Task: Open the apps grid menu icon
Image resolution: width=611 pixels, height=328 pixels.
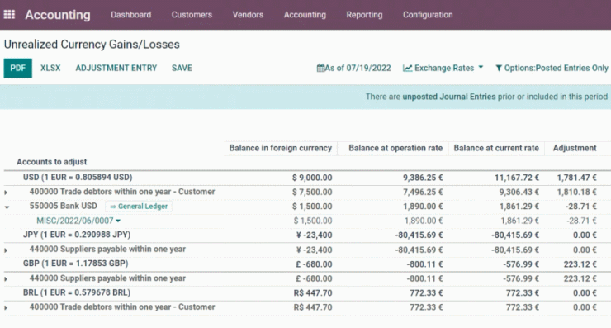Action: click(9, 14)
